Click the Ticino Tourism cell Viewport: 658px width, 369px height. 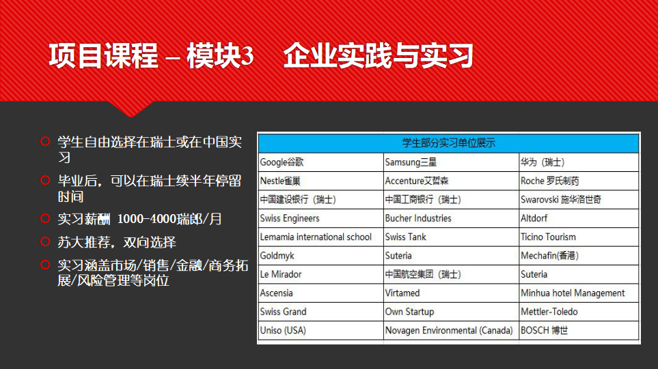(x=579, y=237)
